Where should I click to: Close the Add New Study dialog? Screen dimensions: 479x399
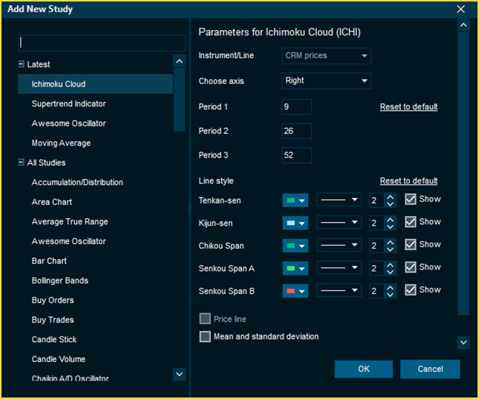click(460, 9)
